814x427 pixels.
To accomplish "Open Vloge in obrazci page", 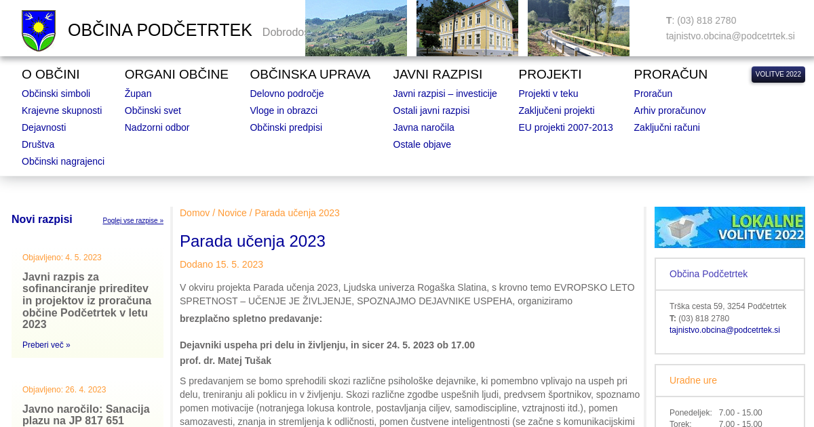I will 284,110.
